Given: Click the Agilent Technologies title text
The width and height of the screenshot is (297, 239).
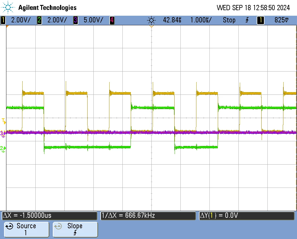Looking at the screenshot, I should click(47, 8).
